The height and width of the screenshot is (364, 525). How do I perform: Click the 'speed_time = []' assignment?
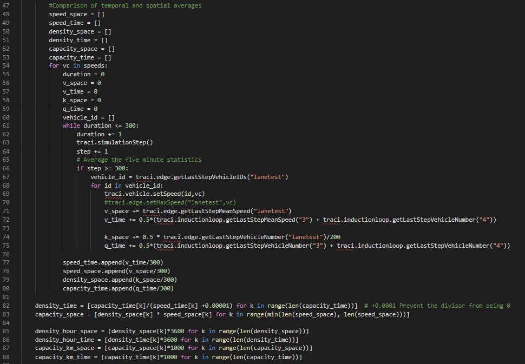pyautogui.click(x=75, y=23)
